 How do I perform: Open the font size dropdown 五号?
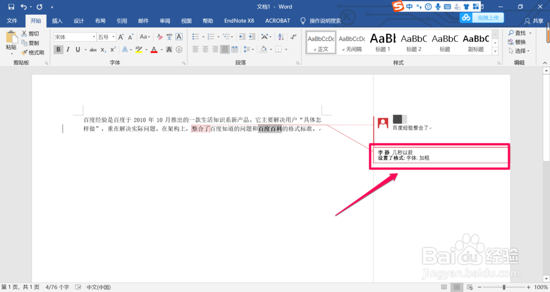click(x=113, y=37)
